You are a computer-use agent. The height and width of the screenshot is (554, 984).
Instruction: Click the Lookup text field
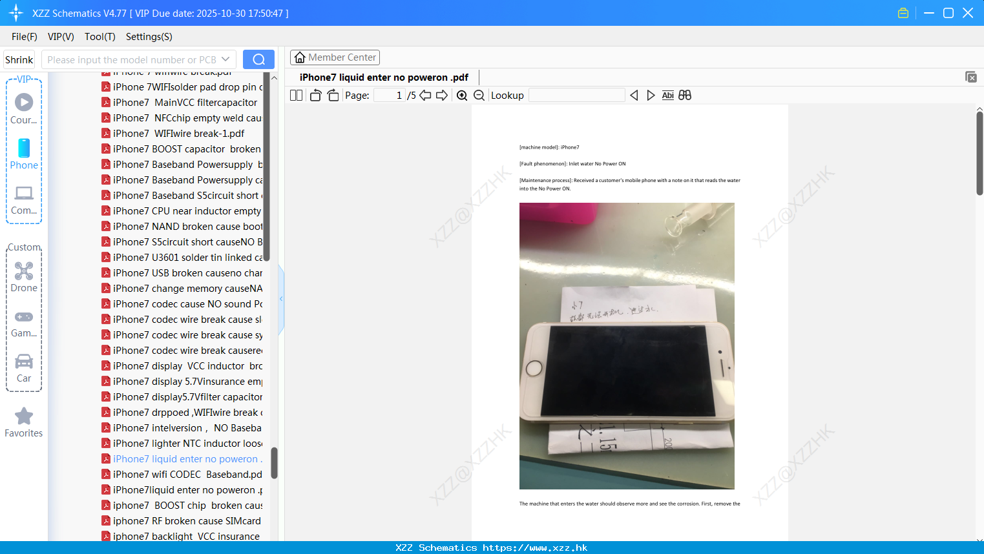pyautogui.click(x=577, y=96)
